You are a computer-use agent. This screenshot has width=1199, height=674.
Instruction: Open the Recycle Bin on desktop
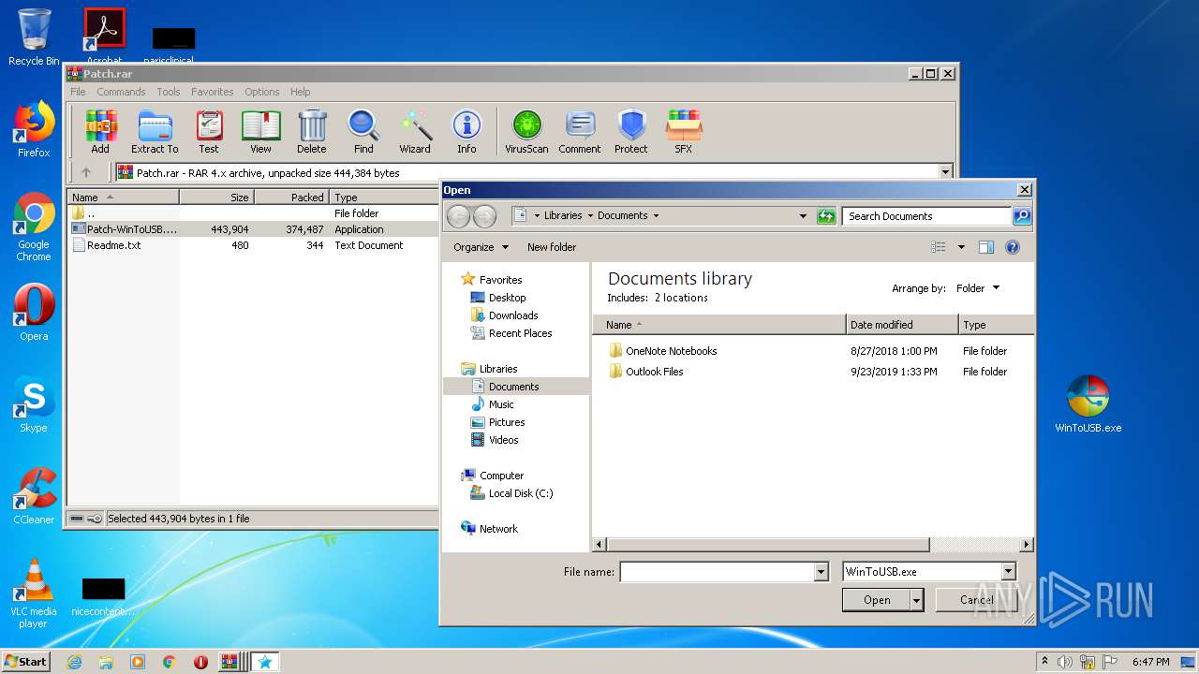[34, 37]
